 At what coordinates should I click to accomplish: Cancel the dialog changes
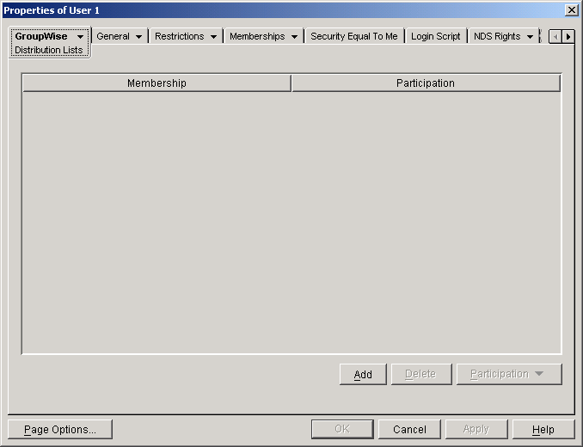409,429
